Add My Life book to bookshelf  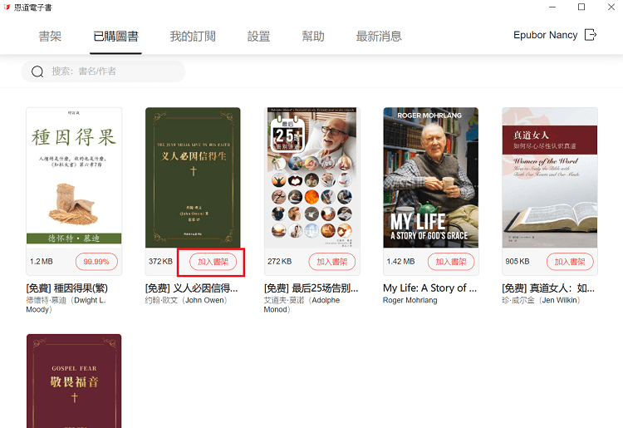[x=451, y=262]
